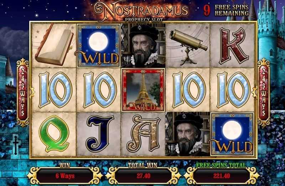The height and width of the screenshot is (186, 285).
Task: Select the green Q symbol
Action: coord(54,134)
